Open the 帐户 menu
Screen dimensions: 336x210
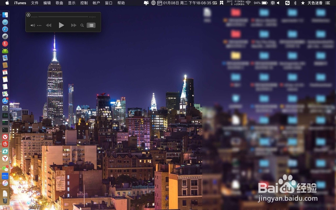pos(96,3)
